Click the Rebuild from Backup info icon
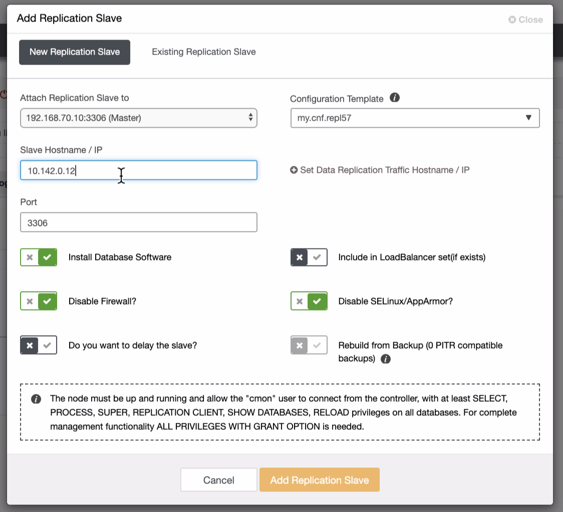Image resolution: width=563 pixels, height=512 pixels. tap(386, 359)
